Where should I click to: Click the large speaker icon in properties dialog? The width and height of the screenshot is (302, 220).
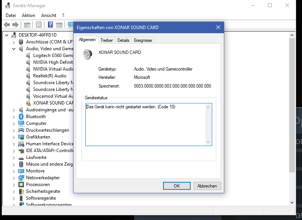click(87, 54)
